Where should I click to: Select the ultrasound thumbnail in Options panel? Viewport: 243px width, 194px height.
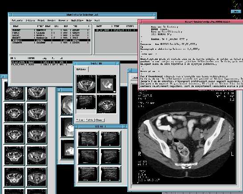tap(86, 102)
